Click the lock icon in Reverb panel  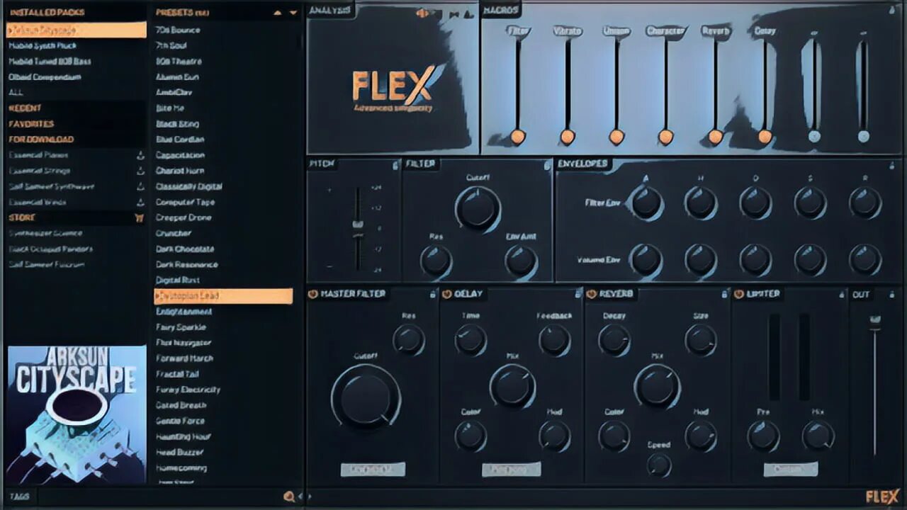[x=723, y=294]
